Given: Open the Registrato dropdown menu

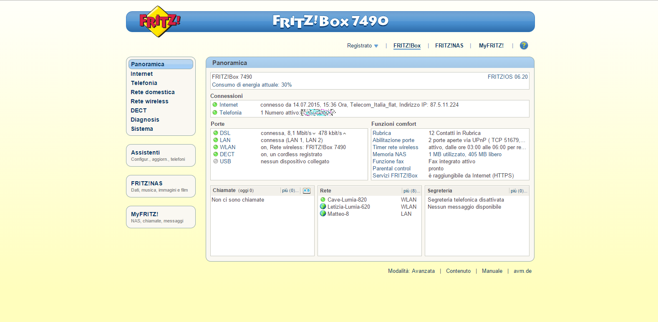Looking at the screenshot, I should pos(362,46).
